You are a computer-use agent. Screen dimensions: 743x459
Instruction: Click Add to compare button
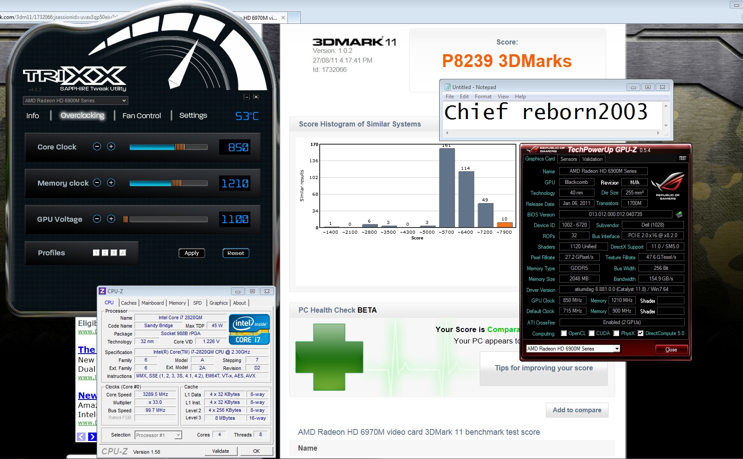(577, 410)
